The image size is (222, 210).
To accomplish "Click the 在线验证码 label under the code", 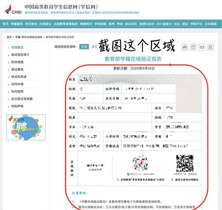I will pos(95,170).
